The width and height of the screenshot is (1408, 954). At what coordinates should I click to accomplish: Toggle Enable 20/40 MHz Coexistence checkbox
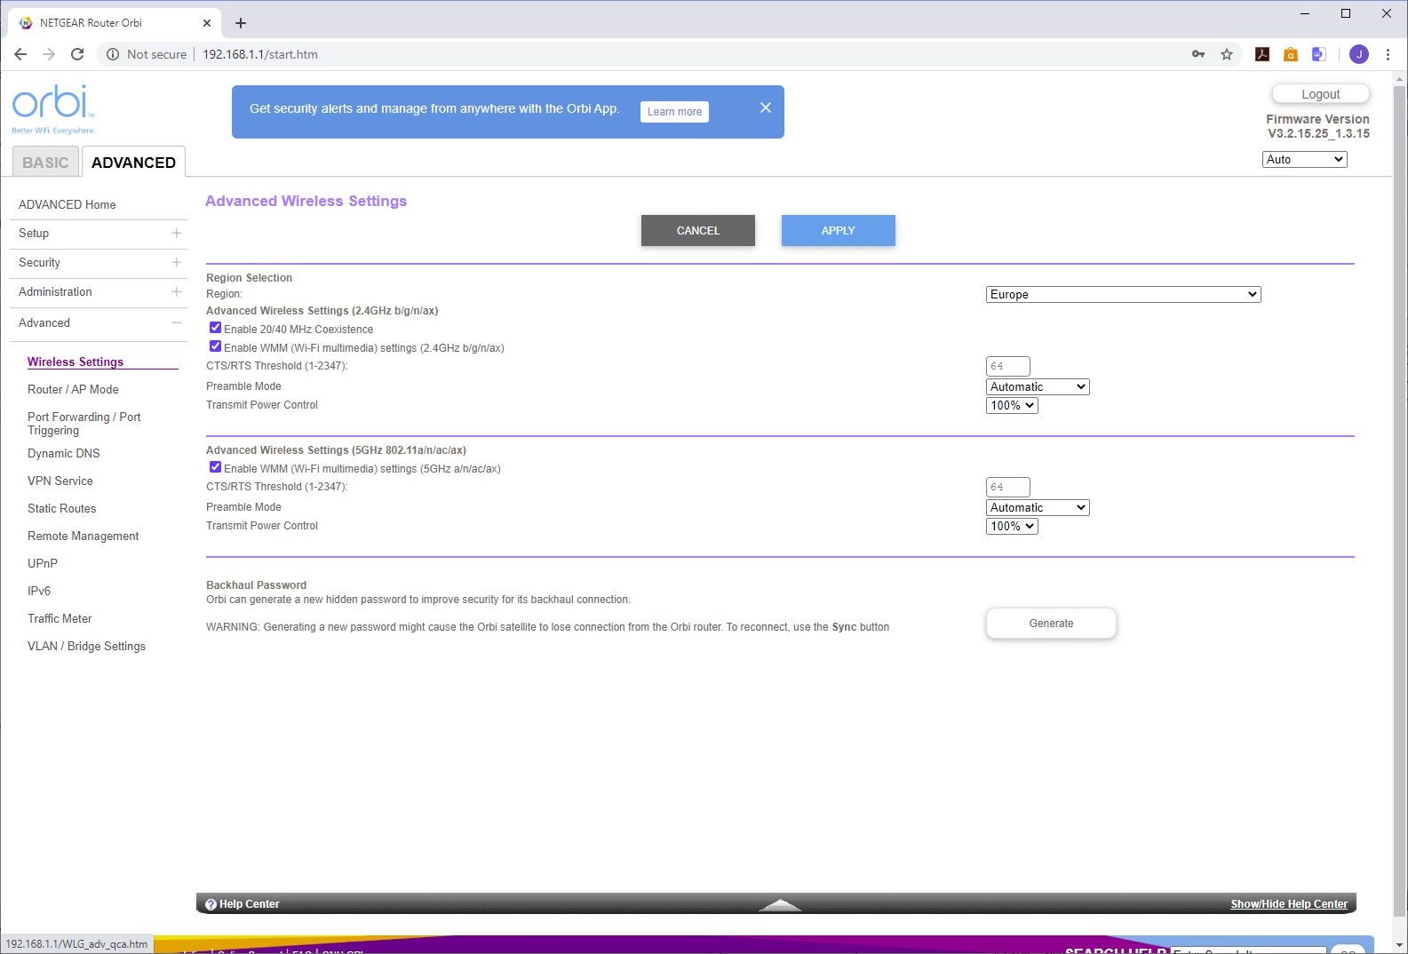[x=215, y=328]
